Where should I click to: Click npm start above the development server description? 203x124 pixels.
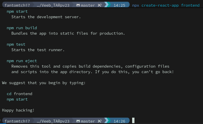click(17, 11)
